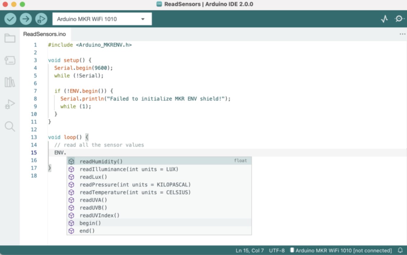407x255 pixels.
Task: Click 'Ln 15, Col 7' in status bar
Action: tap(249, 250)
